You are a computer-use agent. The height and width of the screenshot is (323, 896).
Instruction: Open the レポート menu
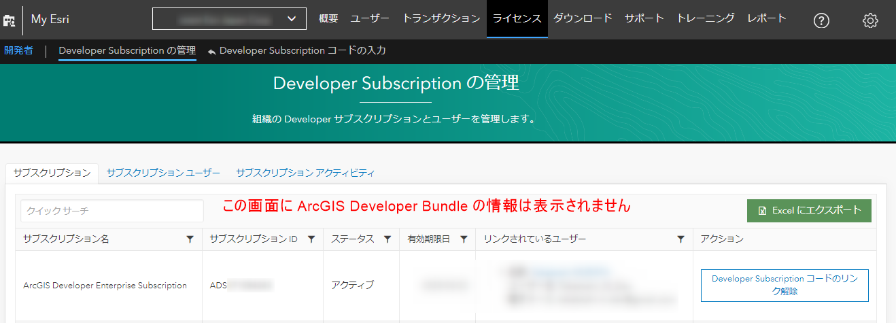[767, 19]
